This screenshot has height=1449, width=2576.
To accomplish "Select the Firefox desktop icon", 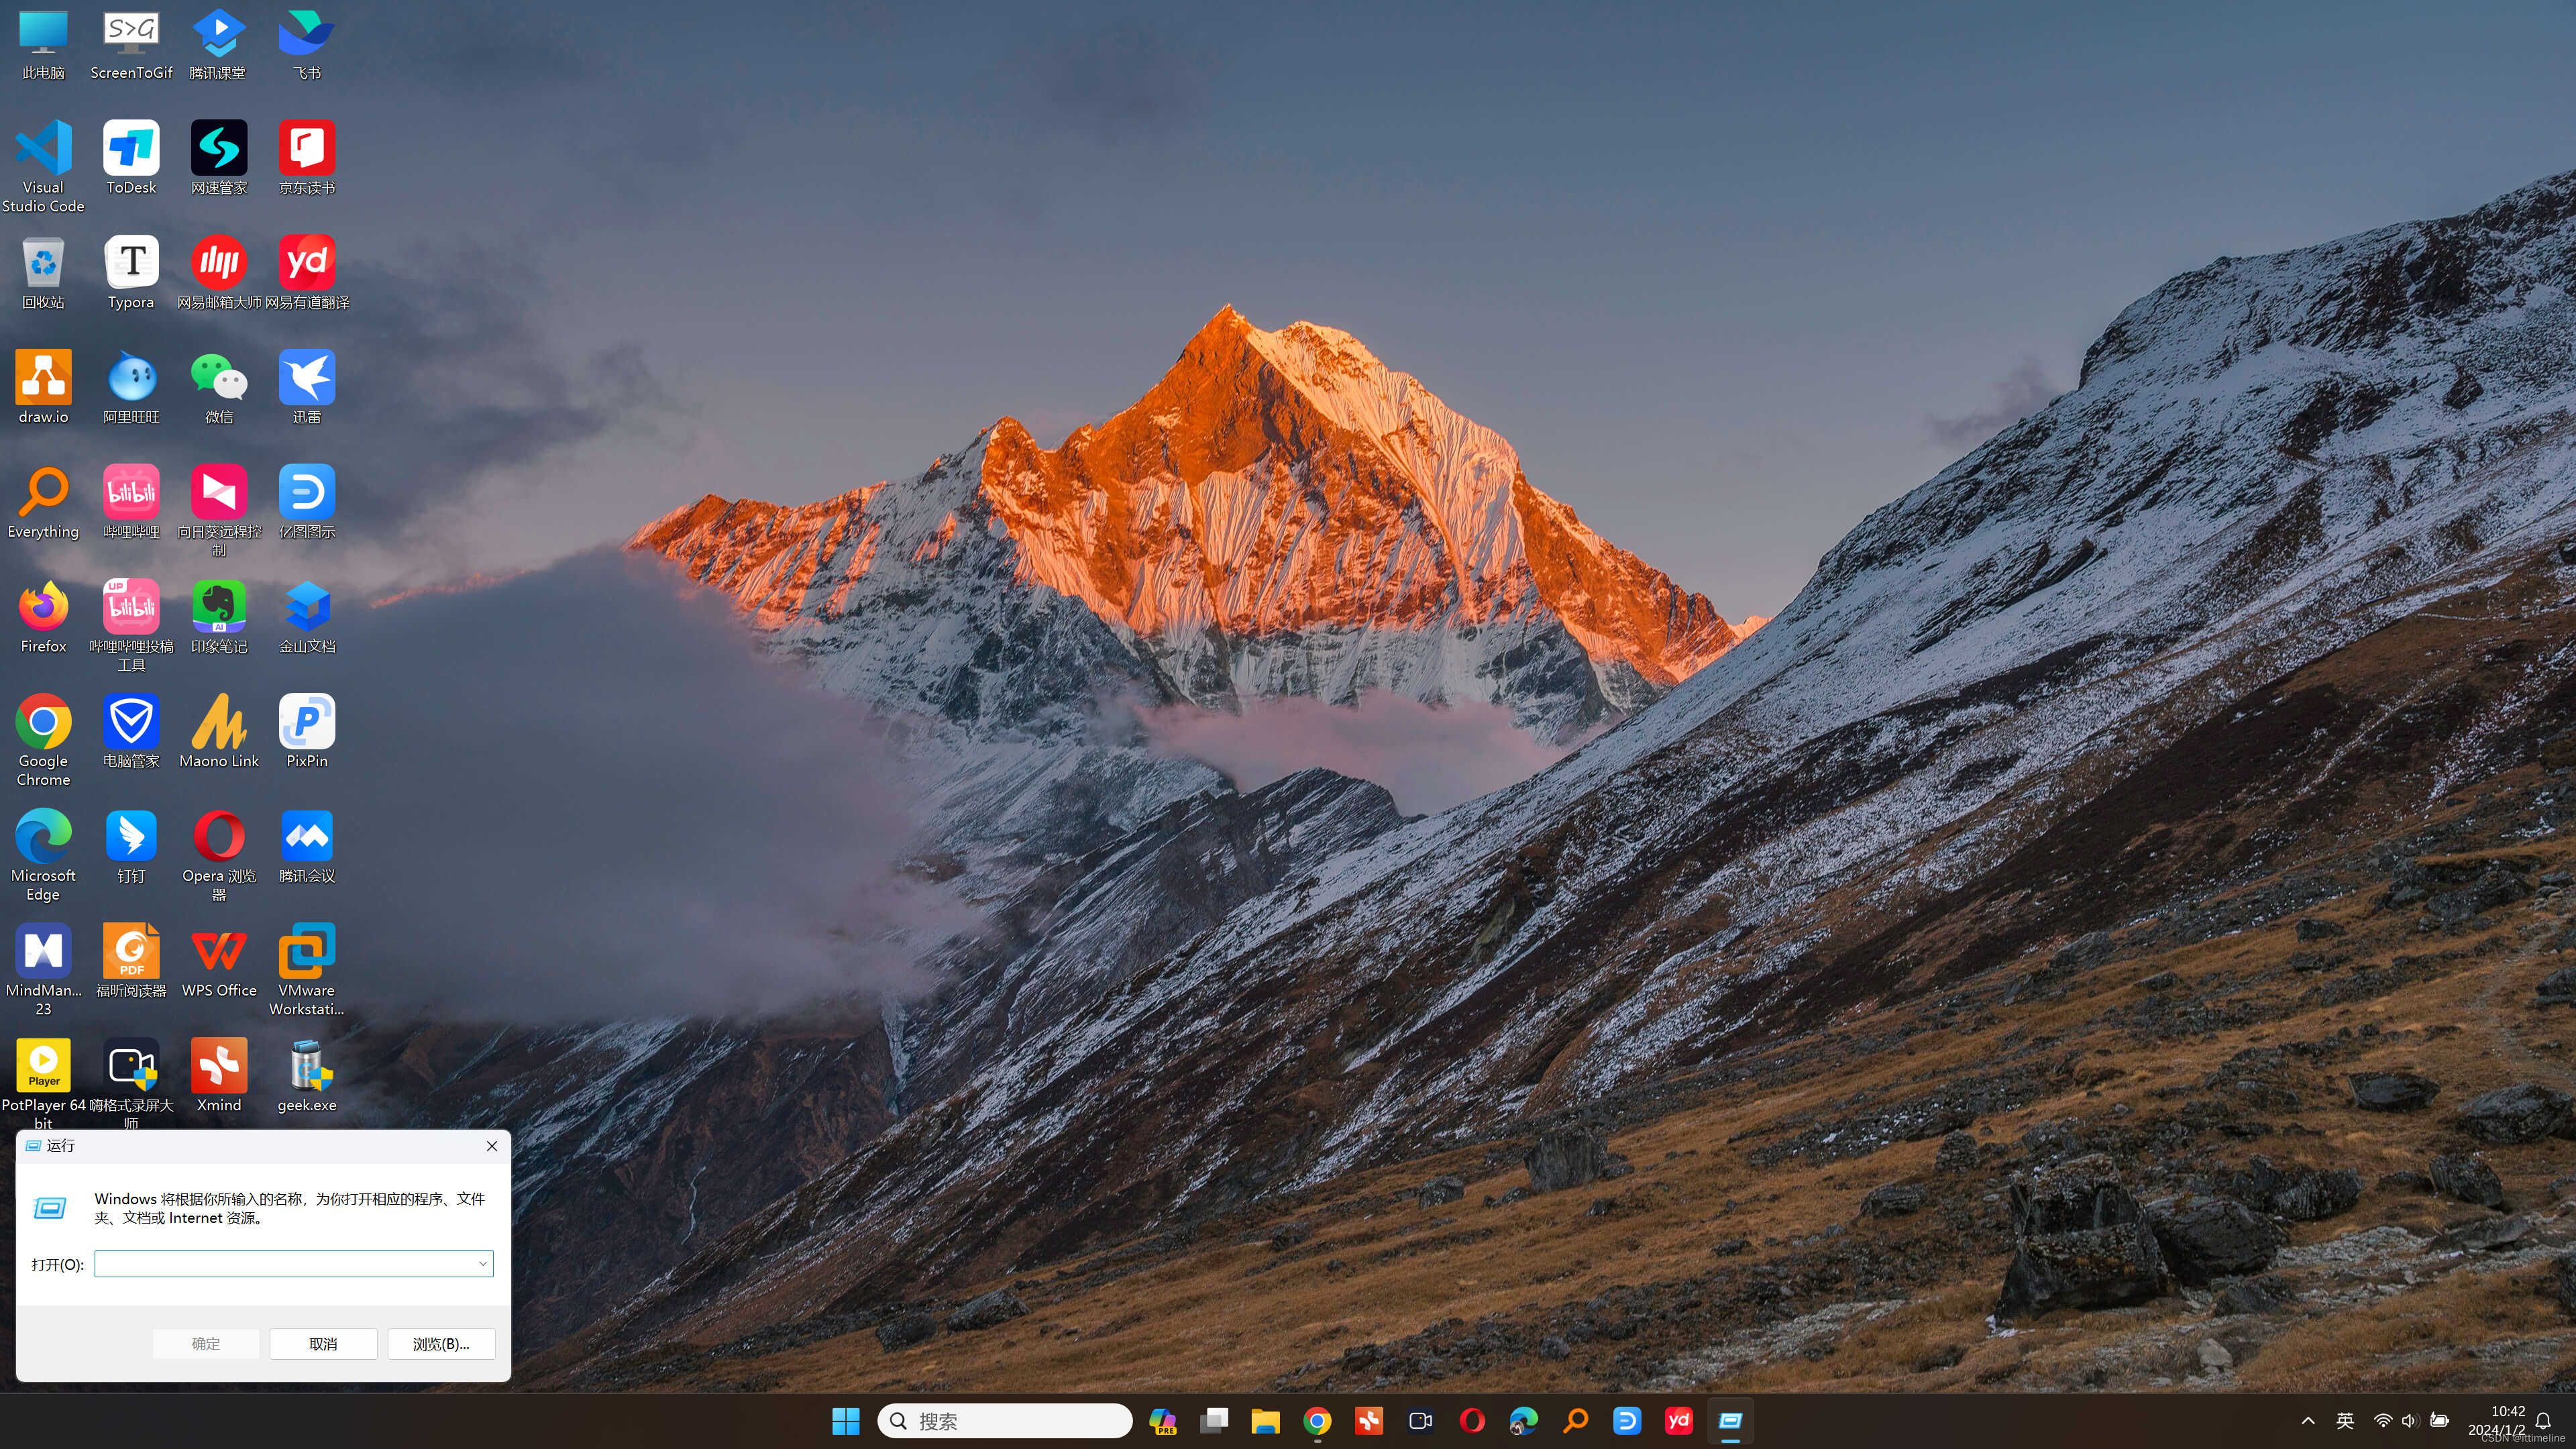I will pos(43,617).
